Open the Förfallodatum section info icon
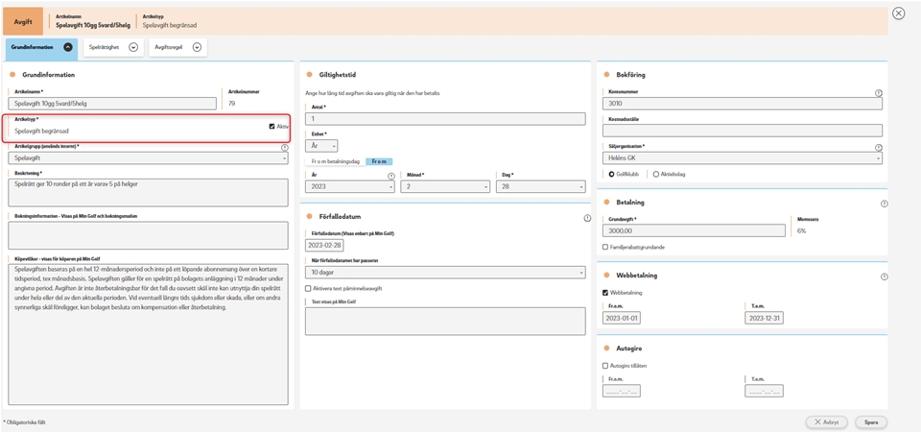 (586, 218)
